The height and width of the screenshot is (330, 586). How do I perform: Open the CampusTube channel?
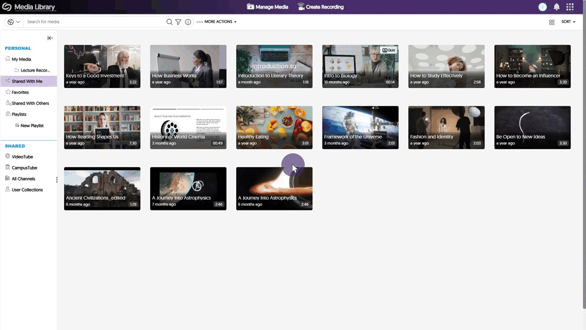(24, 168)
